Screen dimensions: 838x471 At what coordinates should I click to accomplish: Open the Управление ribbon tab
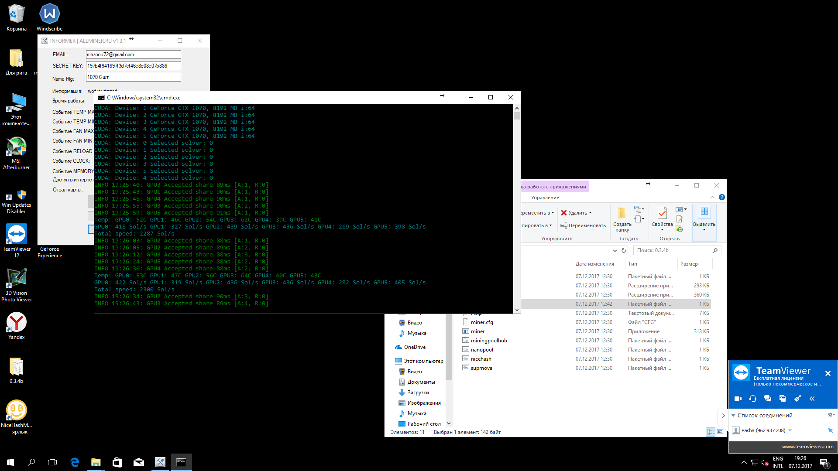545,198
